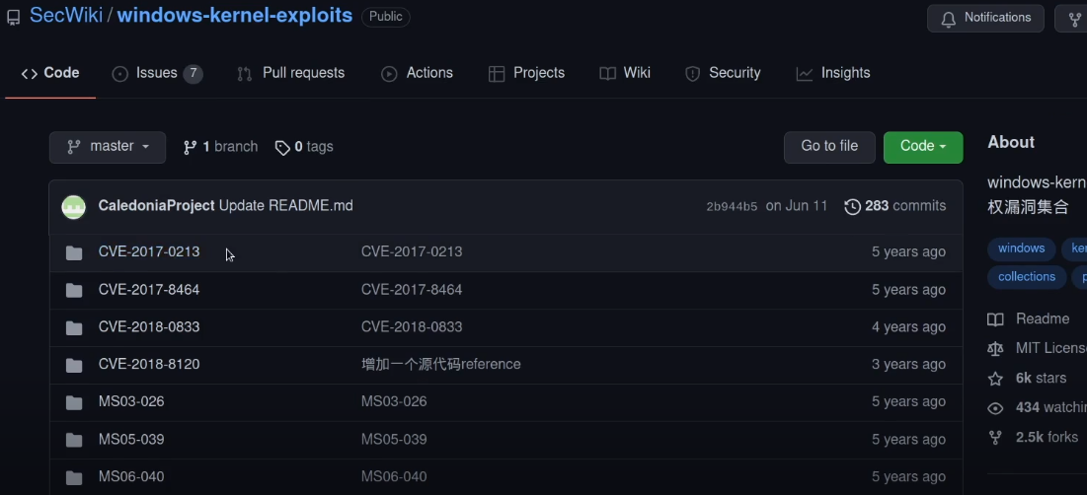The height and width of the screenshot is (495, 1087).
Task: Open the CaledoniaProject author link
Action: click(x=156, y=206)
